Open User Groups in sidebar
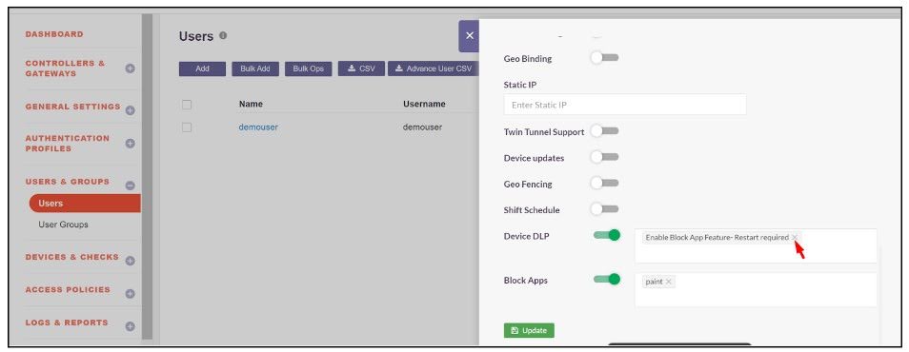909x352 pixels. (63, 225)
